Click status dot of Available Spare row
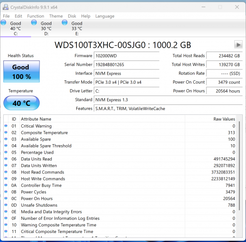Screen dimensions: 246x242 click(x=6, y=139)
